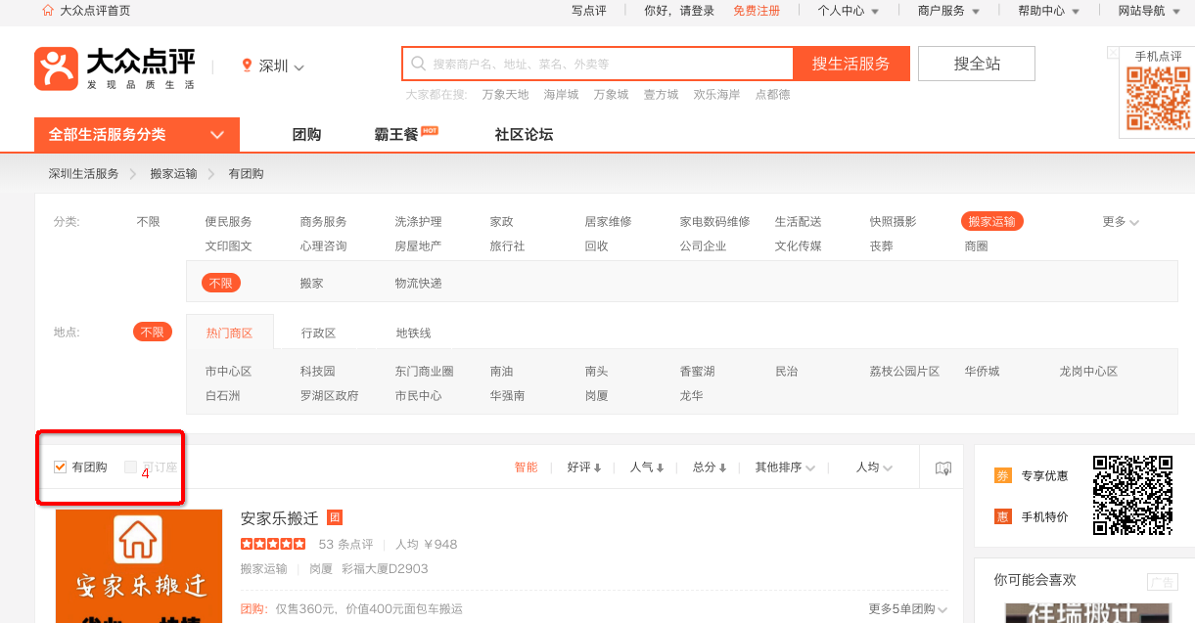Click the 券 icon for 专享优惠
This screenshot has width=1195, height=623.
point(1002,475)
